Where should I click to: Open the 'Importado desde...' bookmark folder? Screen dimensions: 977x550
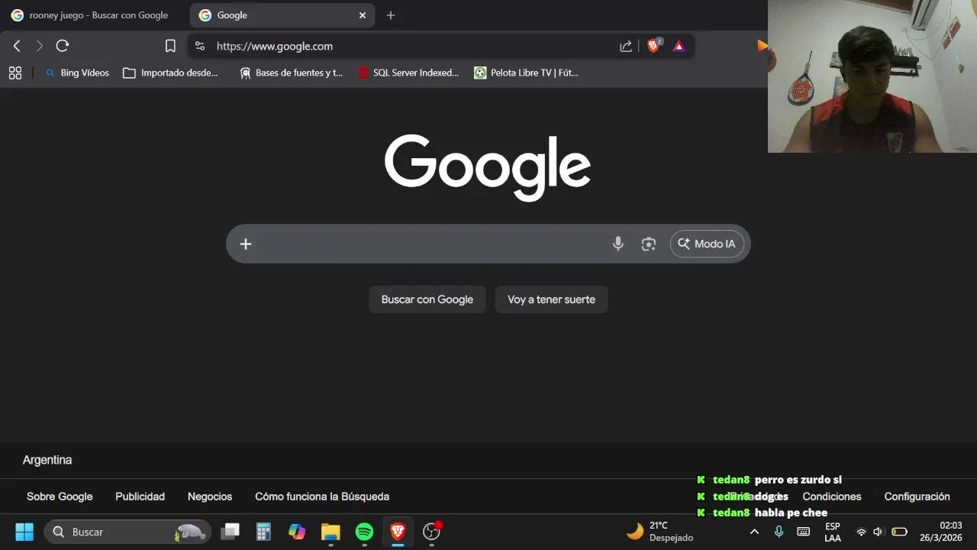(170, 73)
